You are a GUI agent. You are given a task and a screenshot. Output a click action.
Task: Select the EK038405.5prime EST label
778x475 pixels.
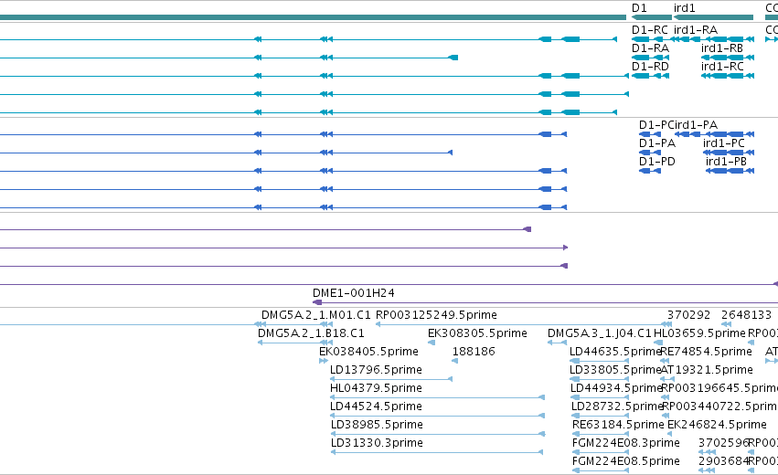[x=368, y=352]
